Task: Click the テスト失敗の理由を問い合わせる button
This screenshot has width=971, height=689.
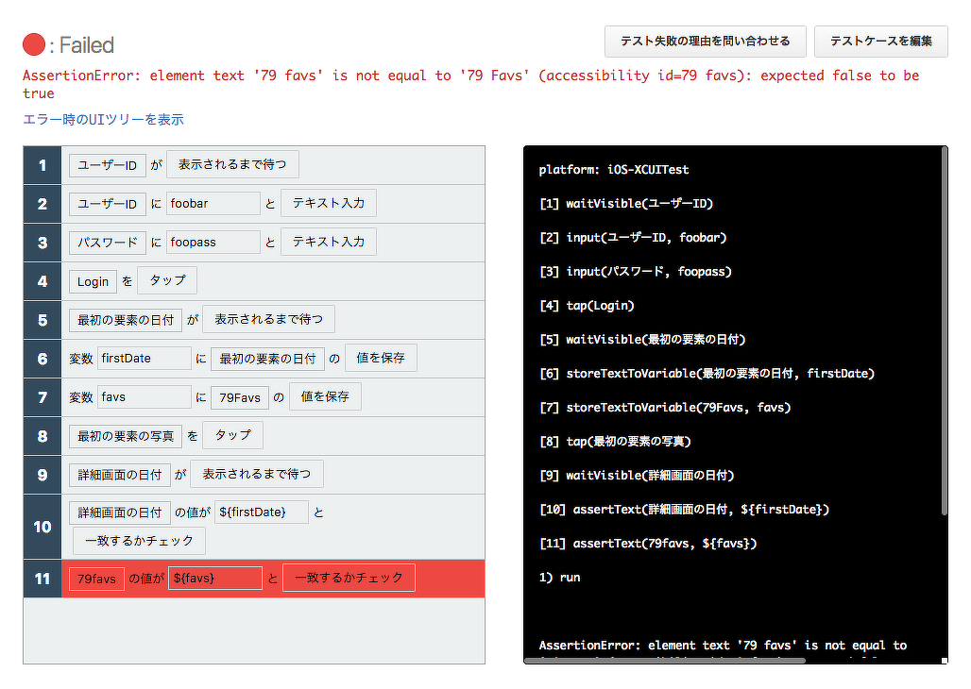Action: tap(705, 42)
